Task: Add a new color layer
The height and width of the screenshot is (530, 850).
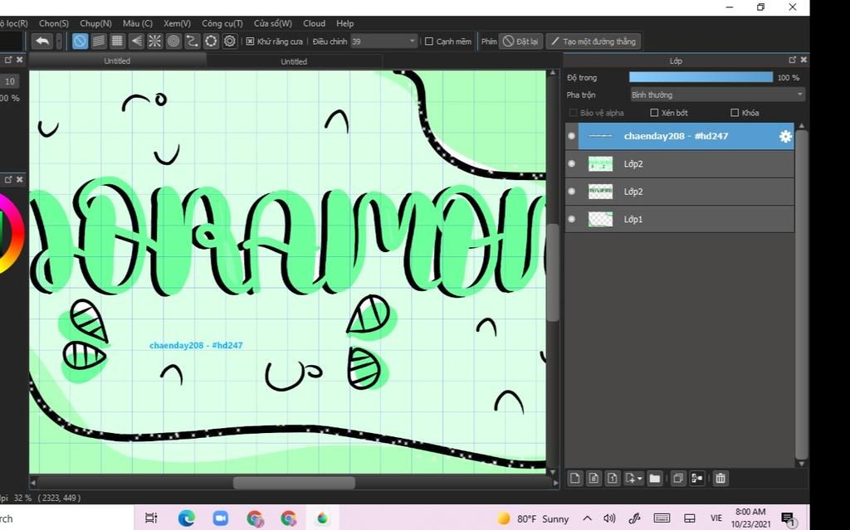Action: click(x=575, y=478)
